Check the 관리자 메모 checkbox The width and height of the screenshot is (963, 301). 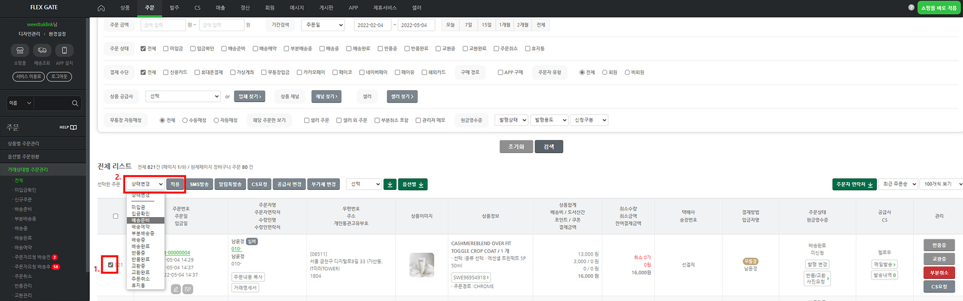coord(418,120)
